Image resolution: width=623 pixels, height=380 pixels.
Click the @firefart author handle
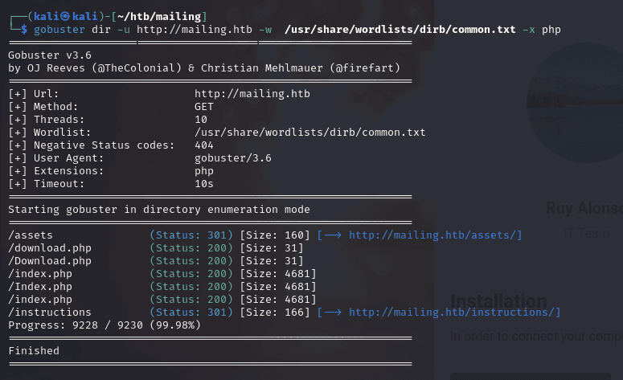364,67
